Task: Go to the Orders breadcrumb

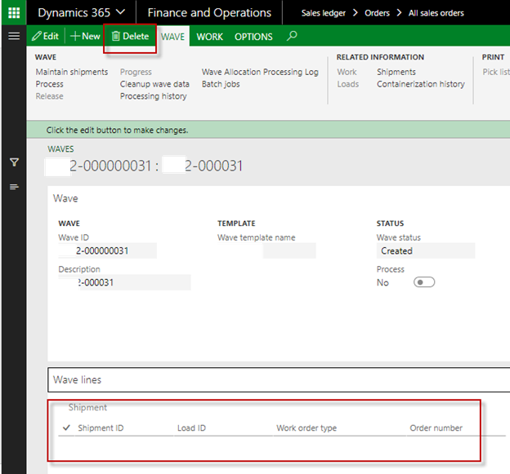Action: click(x=377, y=13)
